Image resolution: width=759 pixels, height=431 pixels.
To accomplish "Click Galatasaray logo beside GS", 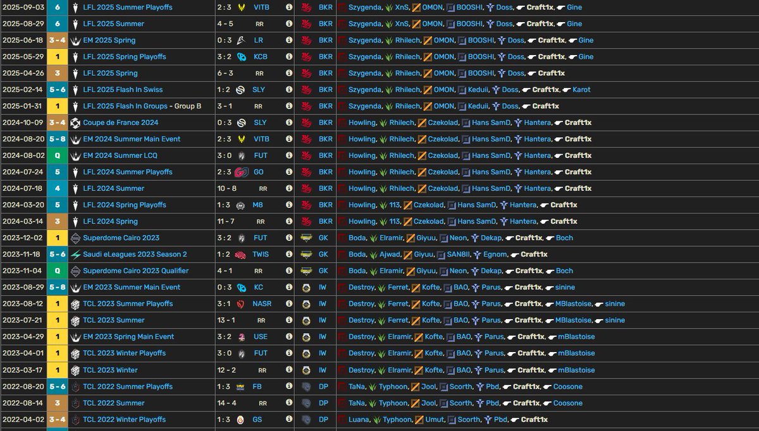I will (241, 419).
